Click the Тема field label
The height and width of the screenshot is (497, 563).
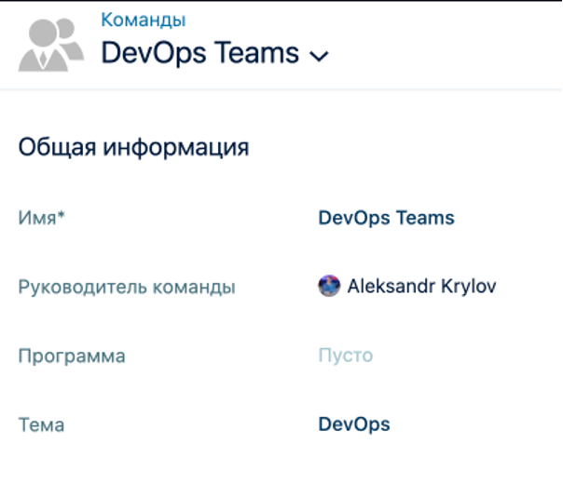pos(41,425)
